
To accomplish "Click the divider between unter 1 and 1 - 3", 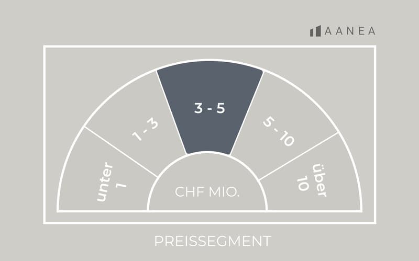I will click(x=121, y=152).
